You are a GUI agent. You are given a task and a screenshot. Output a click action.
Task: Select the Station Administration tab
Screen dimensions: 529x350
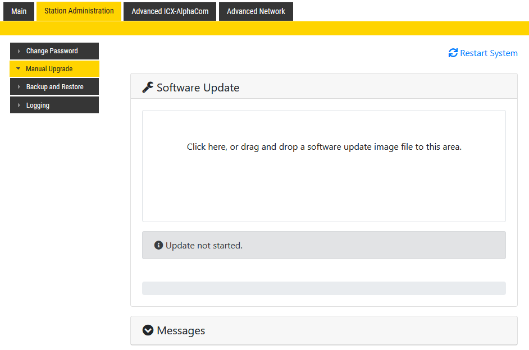(79, 11)
